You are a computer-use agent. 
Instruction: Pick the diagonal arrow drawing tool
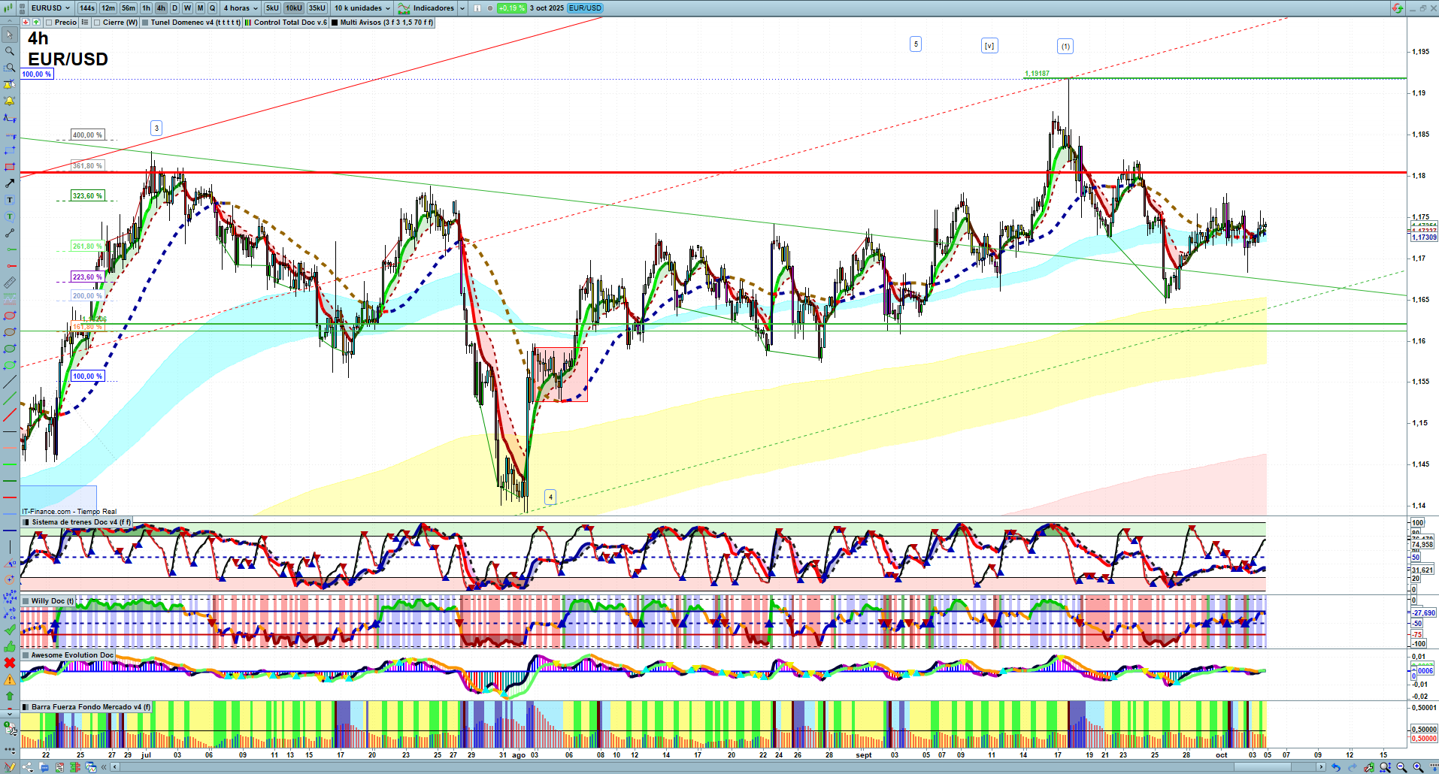(10, 183)
